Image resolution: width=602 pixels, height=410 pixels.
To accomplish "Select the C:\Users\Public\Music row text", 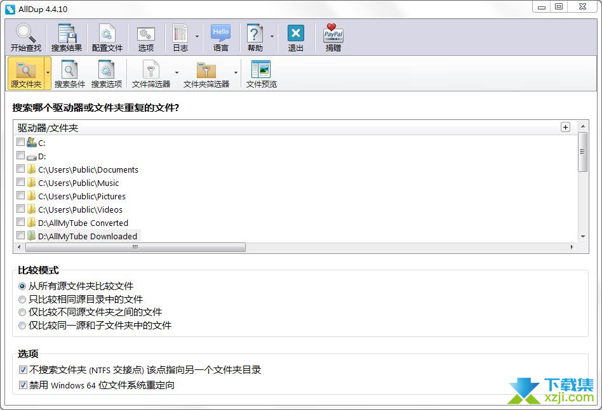I will pos(78,183).
